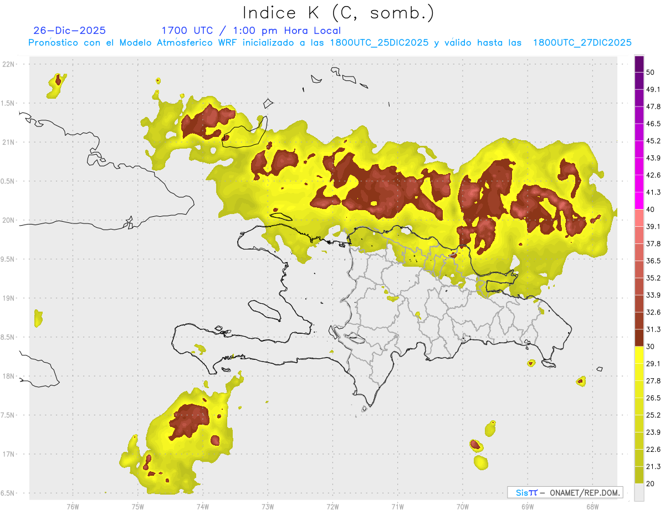Click the '20N' latitude label
The image size is (665, 514).
(9, 221)
